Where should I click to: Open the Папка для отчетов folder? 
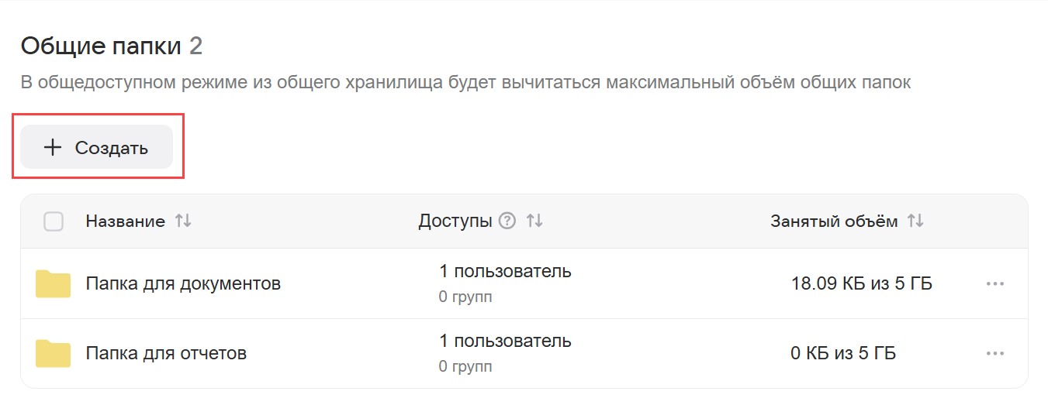coord(166,354)
